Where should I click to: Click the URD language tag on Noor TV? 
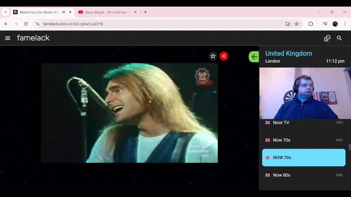[339, 123]
